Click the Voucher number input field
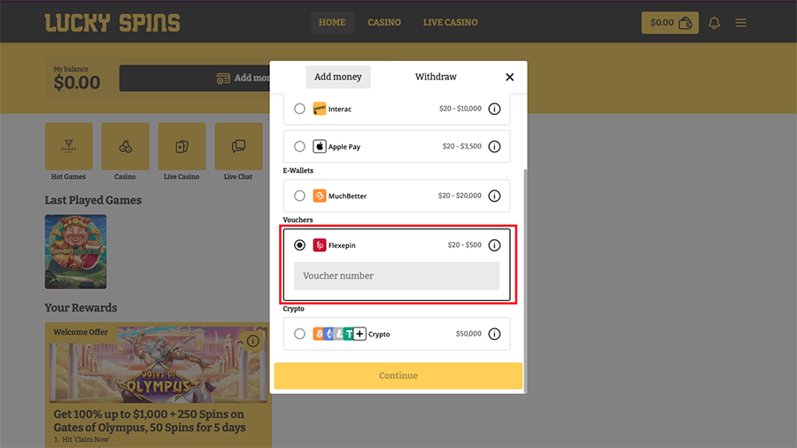 tap(397, 275)
